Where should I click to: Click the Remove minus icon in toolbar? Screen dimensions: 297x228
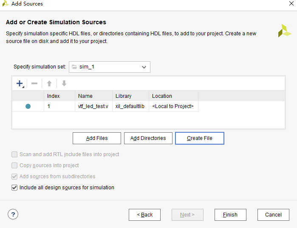34,83
